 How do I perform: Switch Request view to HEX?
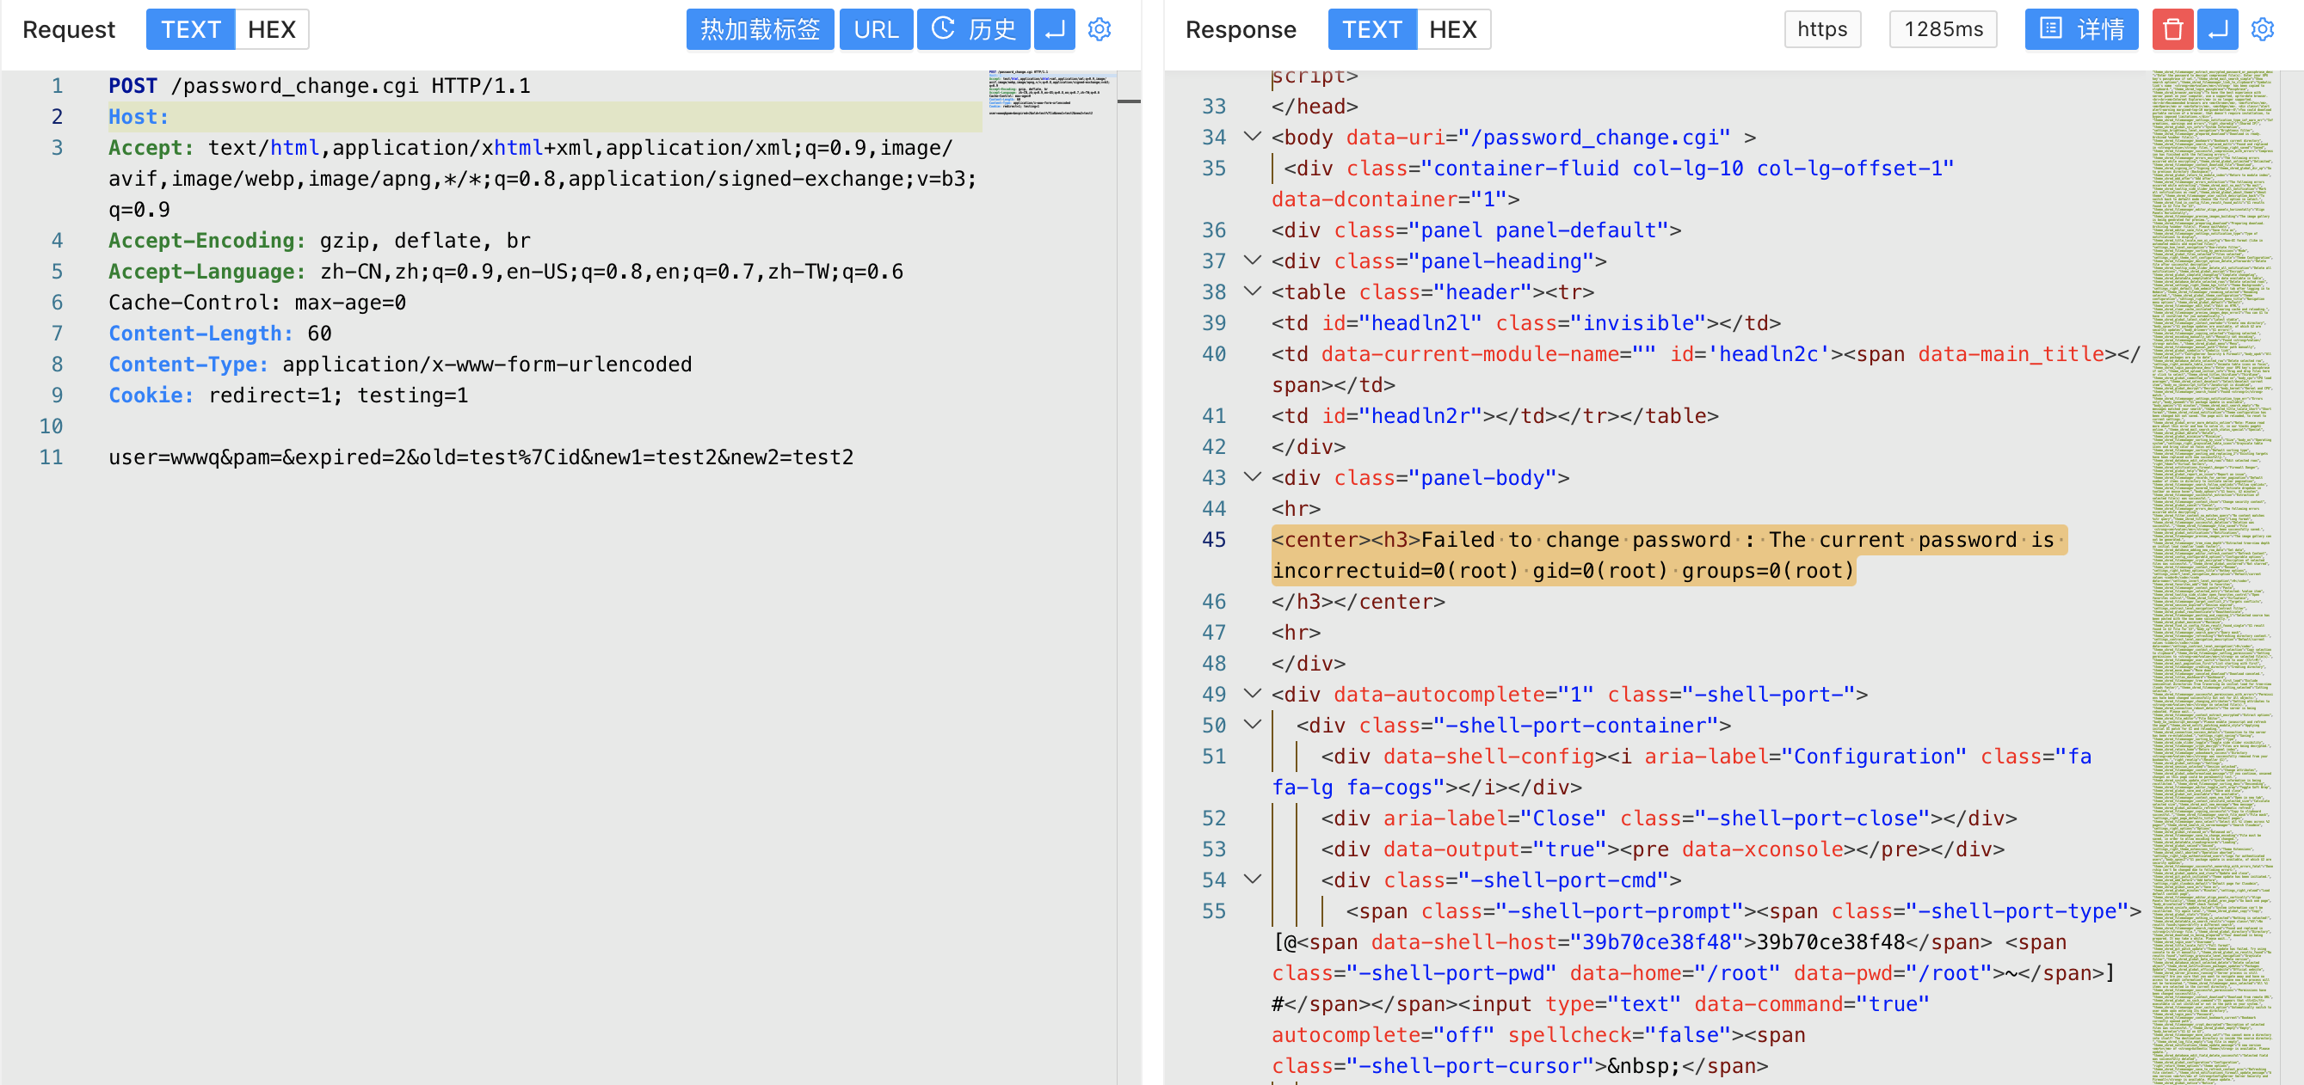[271, 29]
